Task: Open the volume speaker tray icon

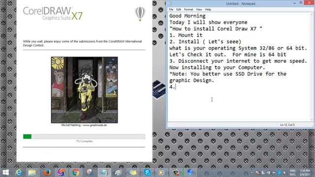Action: coord(284,173)
